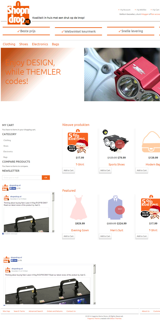This screenshot has height=336, width=160.
Task: Click the pink Evening Gown dress icon
Action: (x=78, y=207)
